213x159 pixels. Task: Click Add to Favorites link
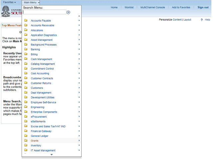pos(181,7)
